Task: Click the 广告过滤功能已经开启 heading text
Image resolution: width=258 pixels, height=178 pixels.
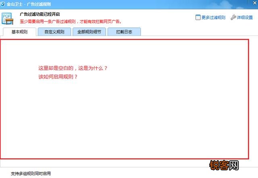Action: pos(40,14)
